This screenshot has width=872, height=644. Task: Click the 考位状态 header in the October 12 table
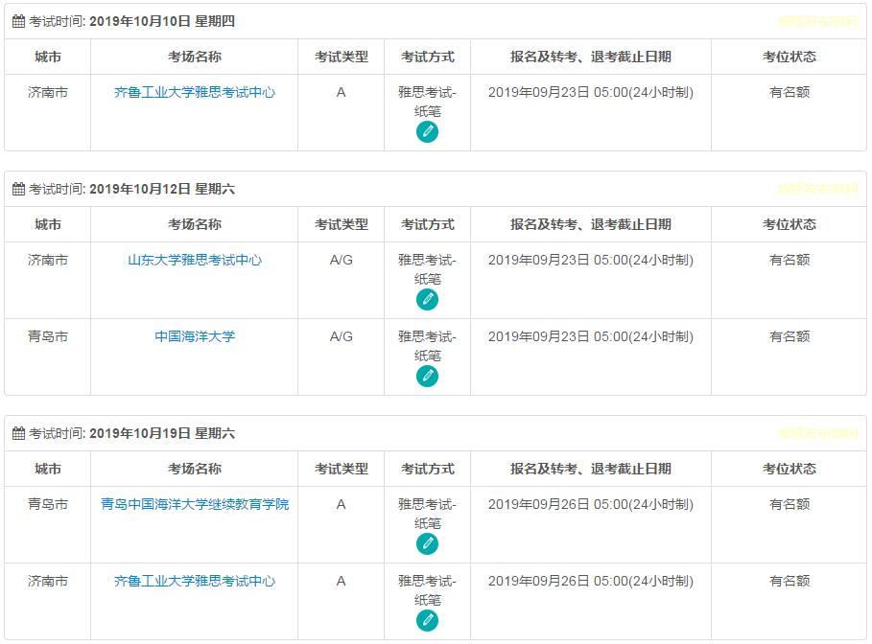[x=790, y=224]
